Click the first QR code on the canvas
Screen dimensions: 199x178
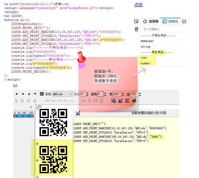[53, 122]
